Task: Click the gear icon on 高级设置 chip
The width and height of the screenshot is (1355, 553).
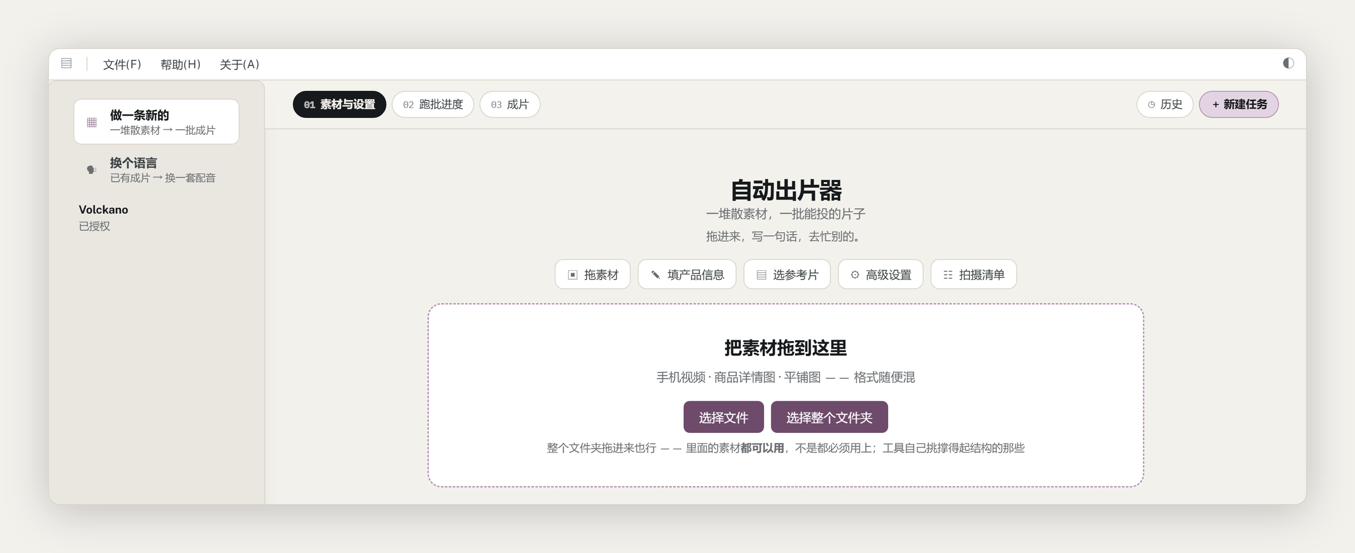Action: point(855,275)
